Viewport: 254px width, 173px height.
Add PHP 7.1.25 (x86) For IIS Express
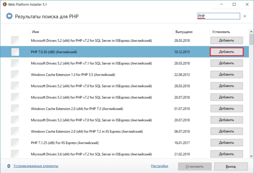pos(227,143)
